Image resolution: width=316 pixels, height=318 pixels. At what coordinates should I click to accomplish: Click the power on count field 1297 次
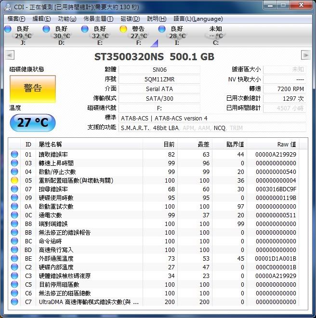(285, 99)
